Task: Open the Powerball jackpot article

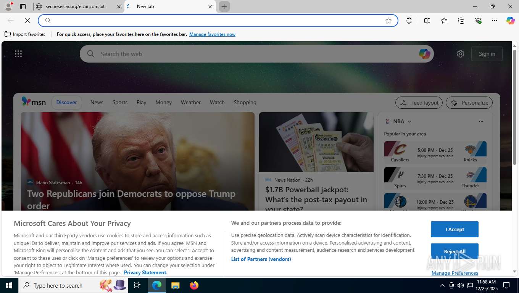Action: pyautogui.click(x=316, y=200)
